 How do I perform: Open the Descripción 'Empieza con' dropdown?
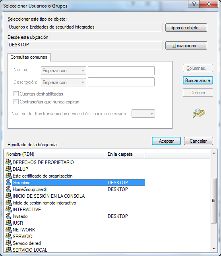[64, 82]
